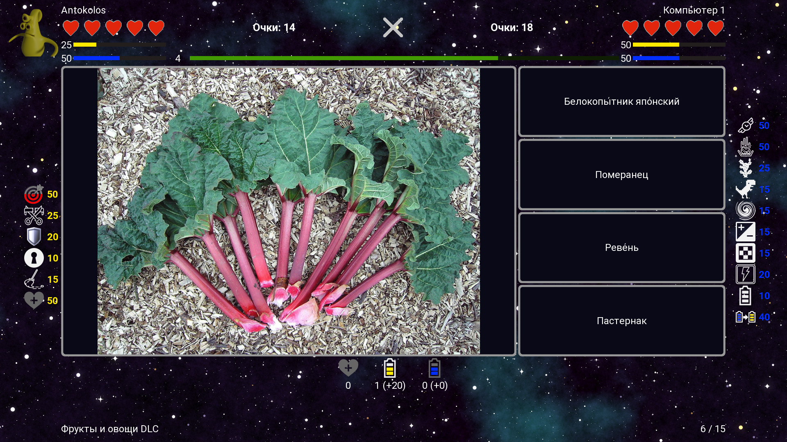Click the keyhole ability icon
Screen dimensions: 787x442
point(34,258)
